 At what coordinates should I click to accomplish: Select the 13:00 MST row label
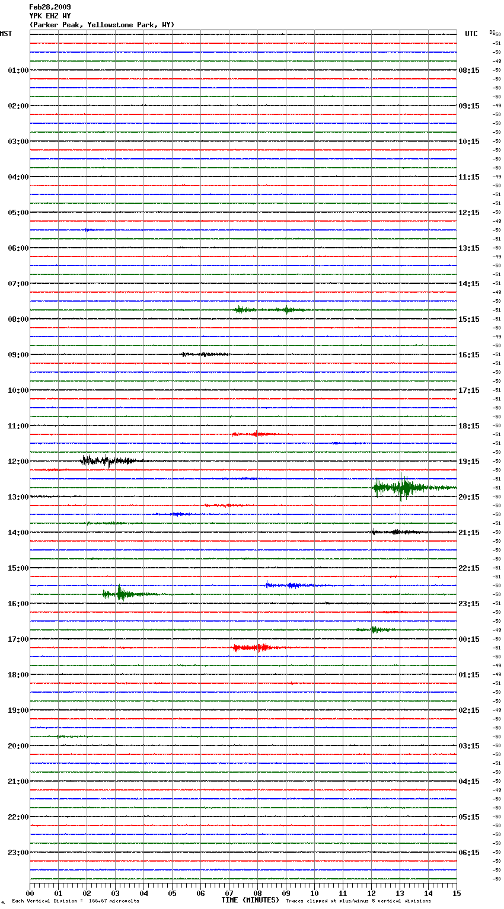point(18,497)
